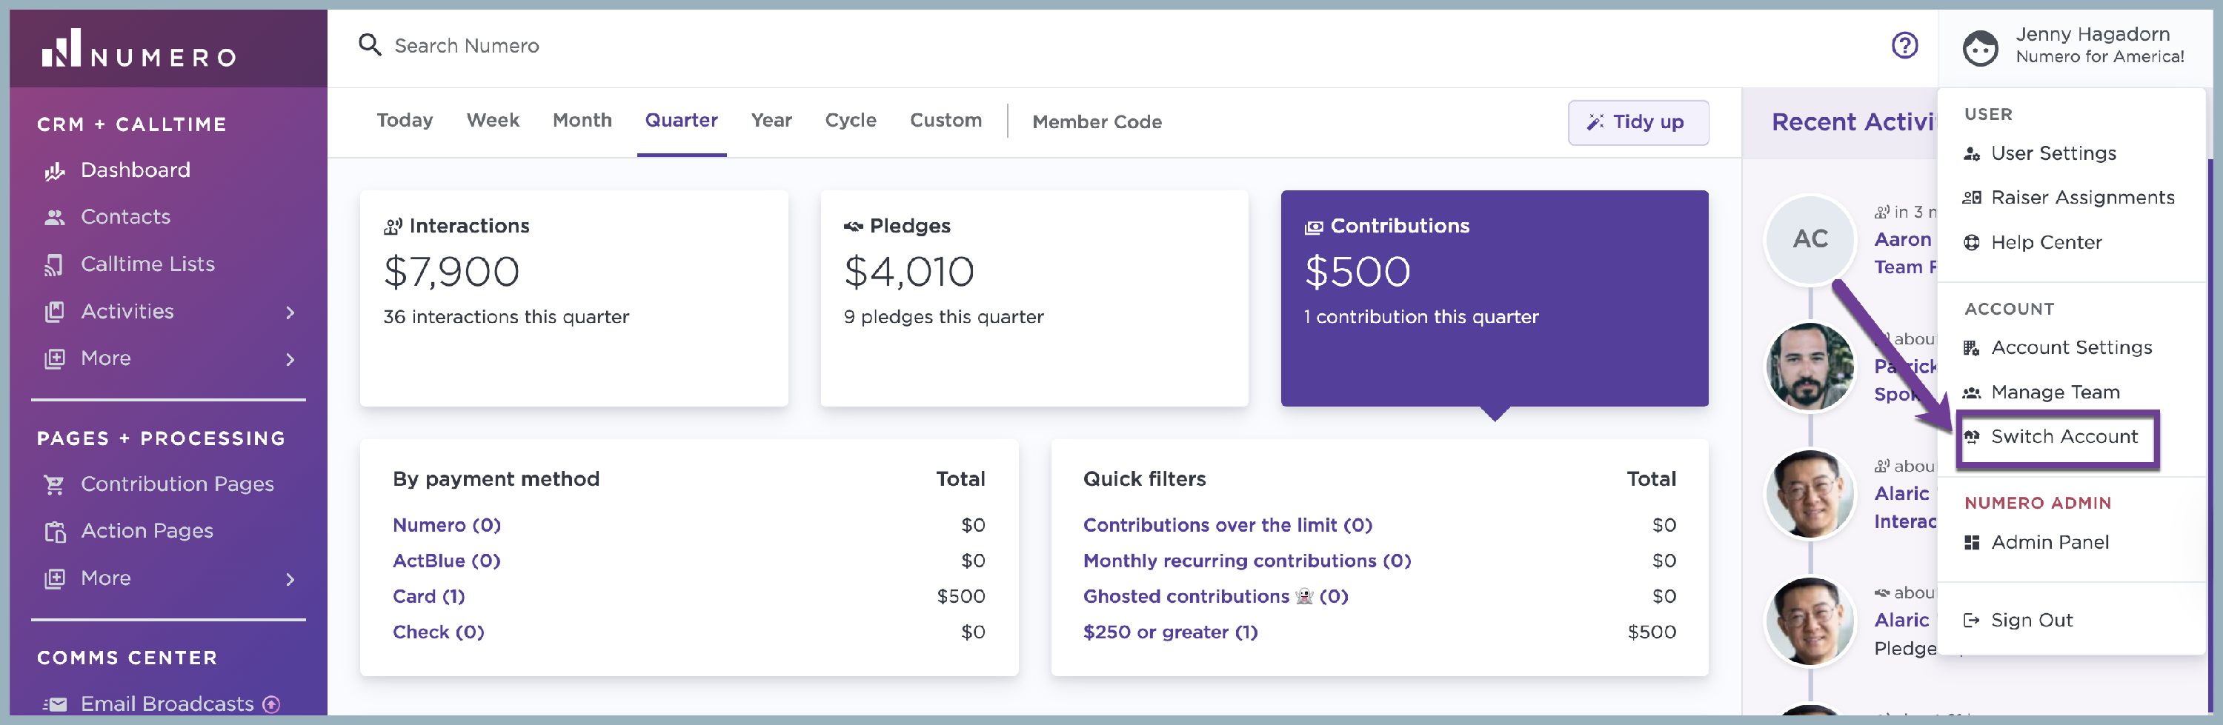The width and height of the screenshot is (2223, 725).
Task: Expand the Activities submenu chevron
Action: click(x=290, y=312)
